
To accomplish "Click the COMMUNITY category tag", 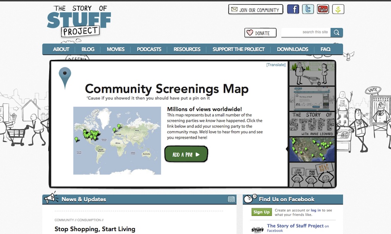I will point(64,220).
